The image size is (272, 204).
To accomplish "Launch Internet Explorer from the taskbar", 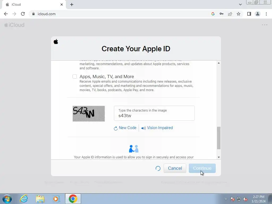I will pos(24,199).
